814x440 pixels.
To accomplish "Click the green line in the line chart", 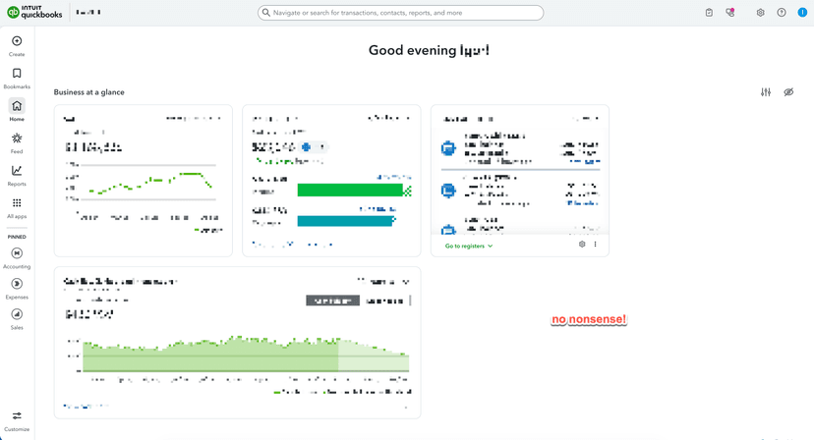I will click(150, 183).
